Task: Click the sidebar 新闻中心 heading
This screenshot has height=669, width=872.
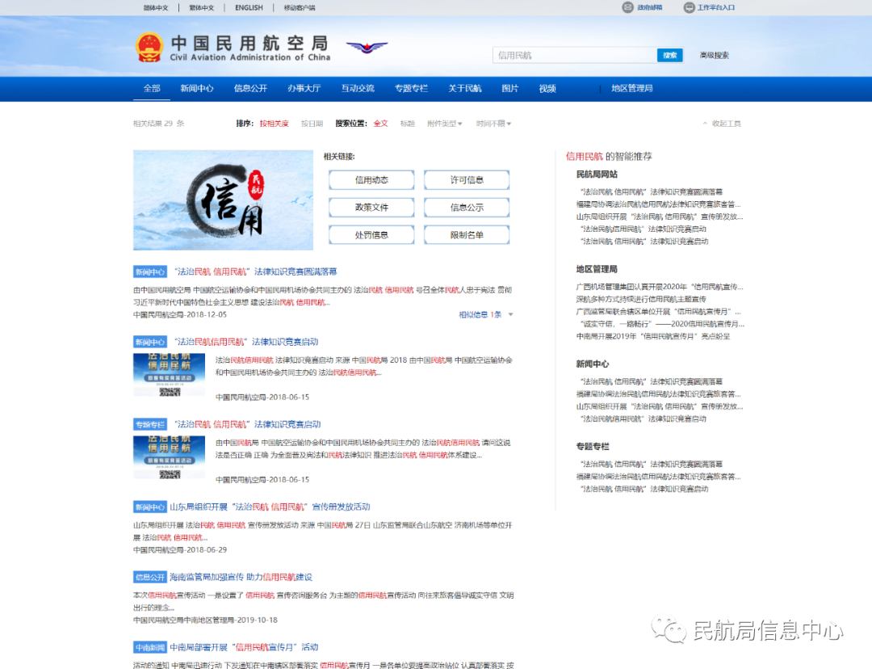Action: point(593,364)
